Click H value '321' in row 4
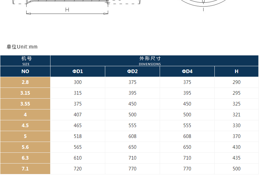 [x=236, y=115]
